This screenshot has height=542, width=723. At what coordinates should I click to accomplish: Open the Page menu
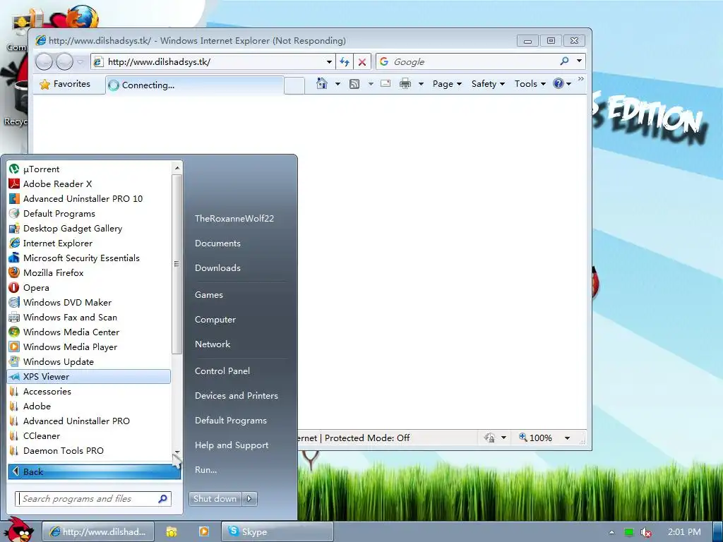pos(447,84)
